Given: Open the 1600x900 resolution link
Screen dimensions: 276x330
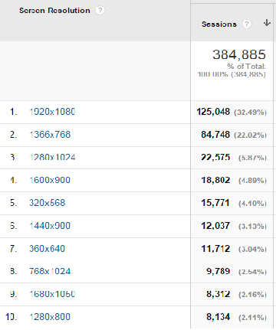Looking at the screenshot, I should click(50, 180).
